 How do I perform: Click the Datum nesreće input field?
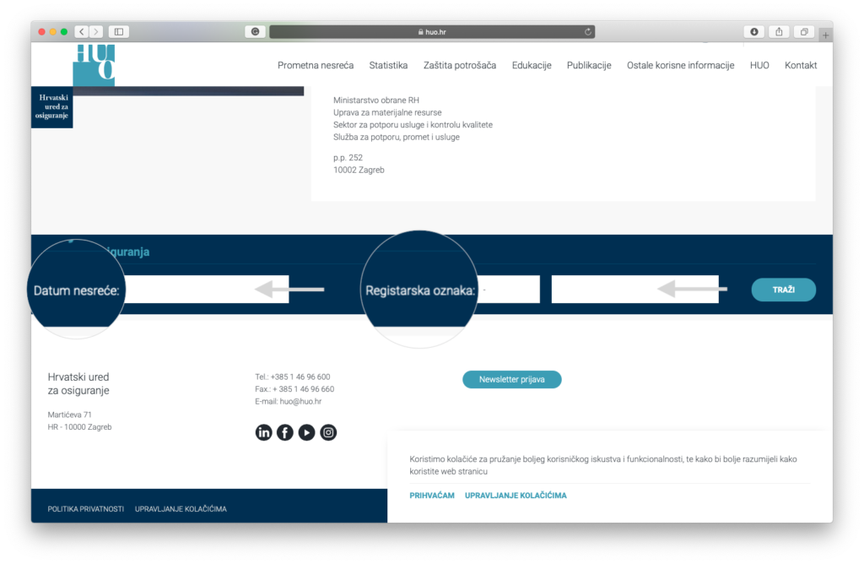206,290
